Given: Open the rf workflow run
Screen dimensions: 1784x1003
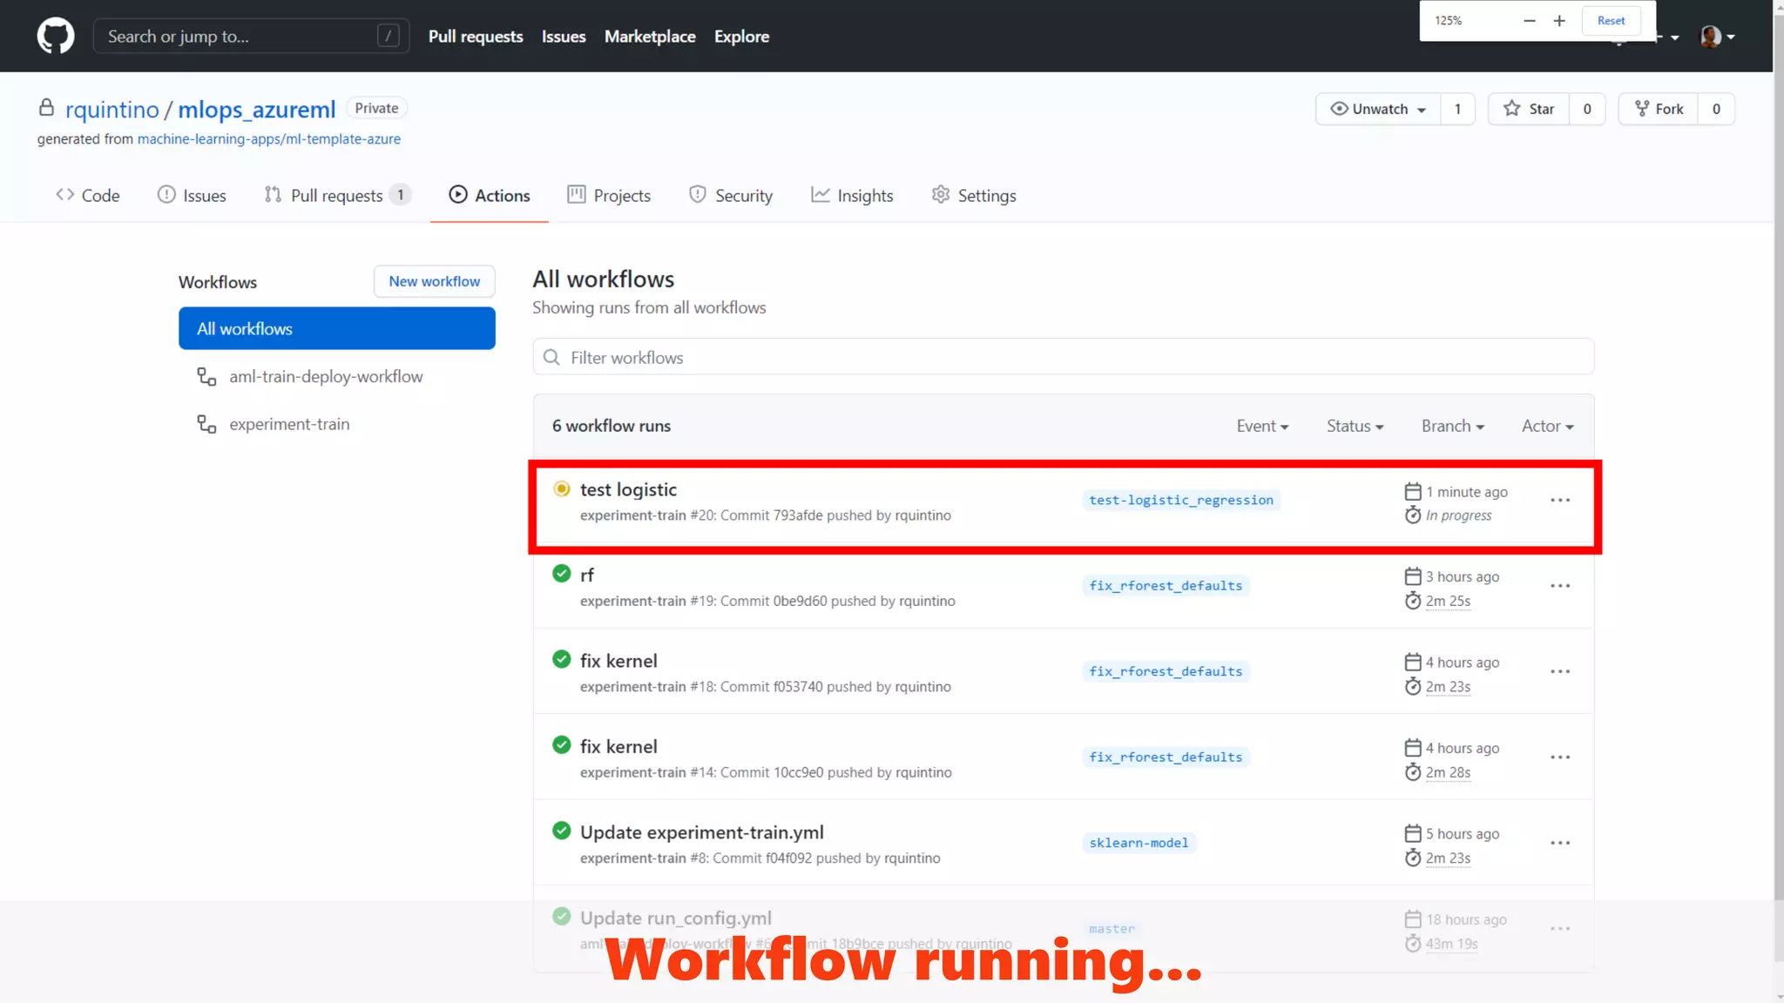Looking at the screenshot, I should 587,576.
